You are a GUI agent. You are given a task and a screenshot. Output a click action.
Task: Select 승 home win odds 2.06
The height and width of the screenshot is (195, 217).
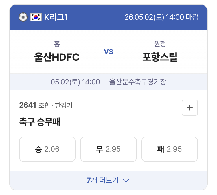pos(47,149)
